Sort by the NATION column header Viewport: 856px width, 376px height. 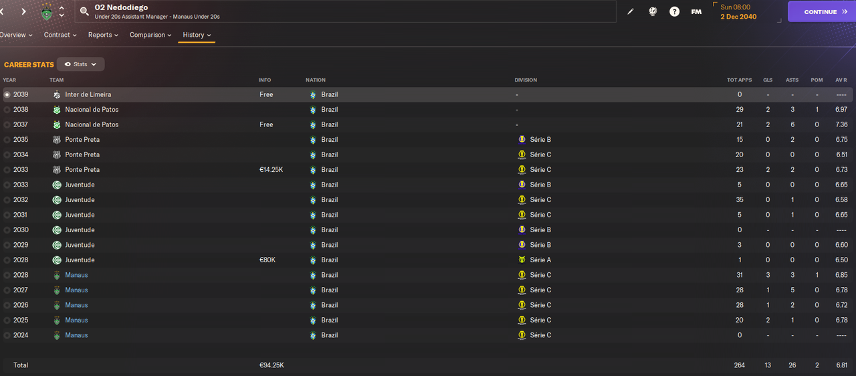[315, 80]
